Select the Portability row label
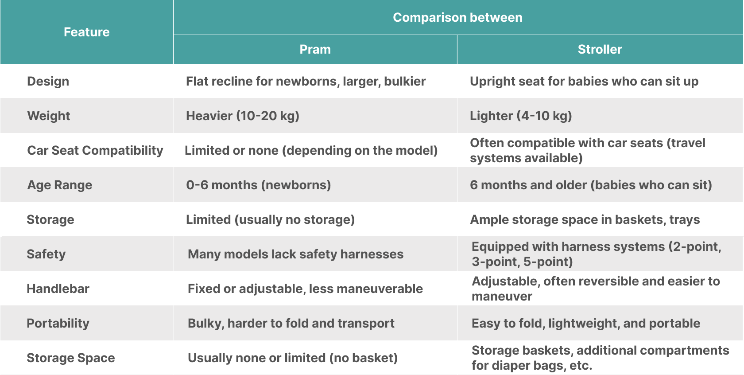The image size is (744, 375). [x=58, y=323]
